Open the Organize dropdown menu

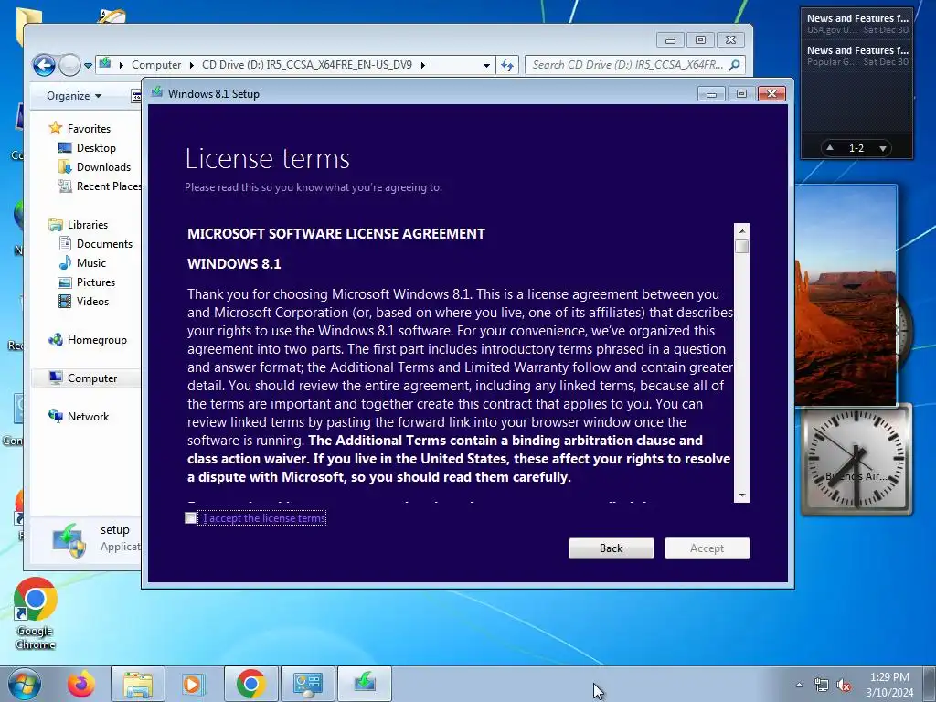point(74,95)
